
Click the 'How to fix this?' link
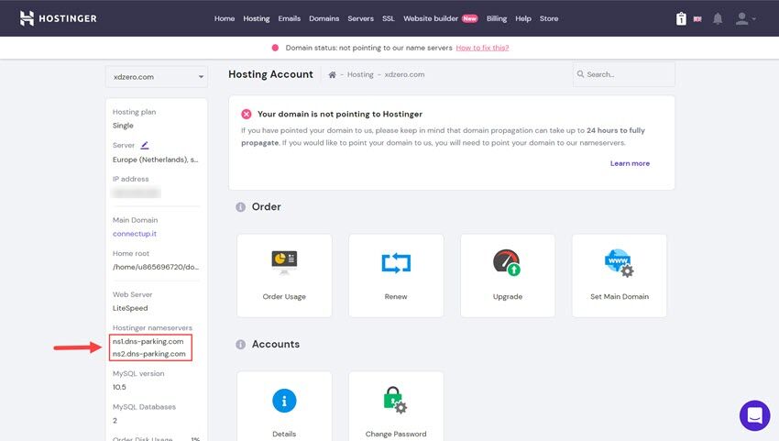[x=482, y=48]
